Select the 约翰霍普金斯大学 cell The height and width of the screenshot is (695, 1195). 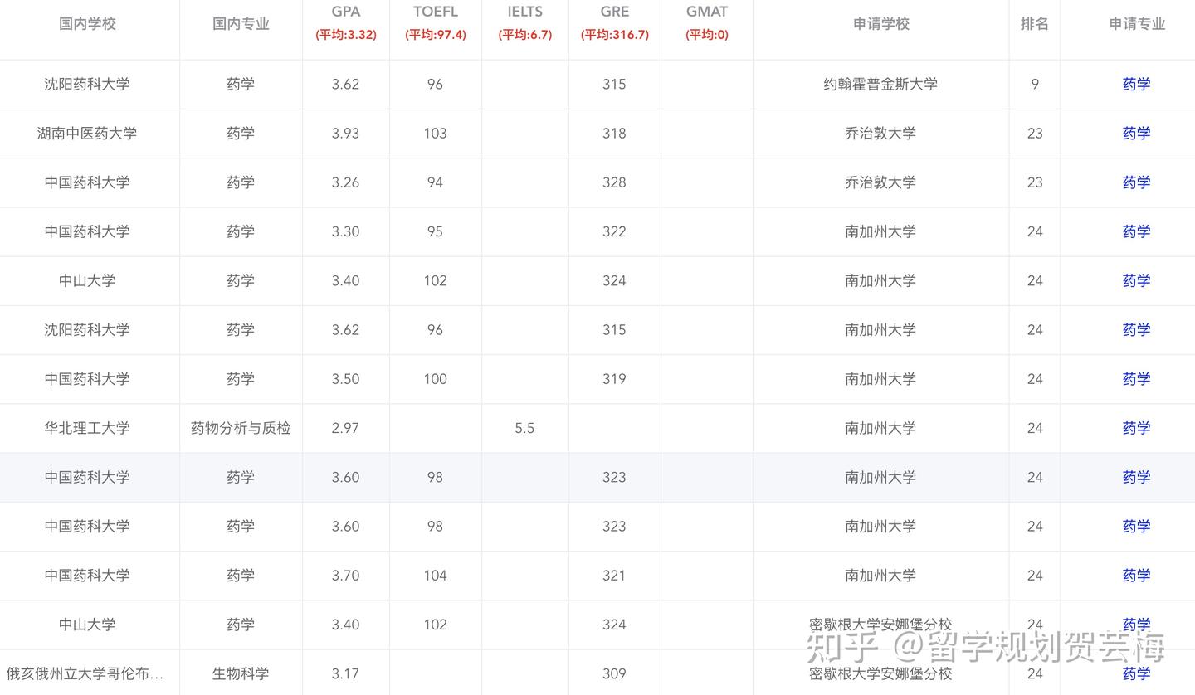(x=880, y=84)
